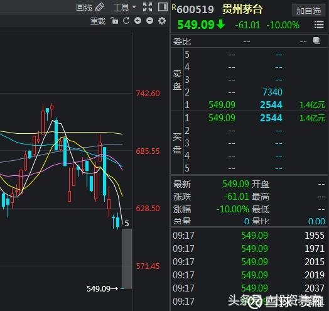Screen dimensions: 329x311
Task: Select the 画线 draw line pencil tool
Action: click(90, 8)
